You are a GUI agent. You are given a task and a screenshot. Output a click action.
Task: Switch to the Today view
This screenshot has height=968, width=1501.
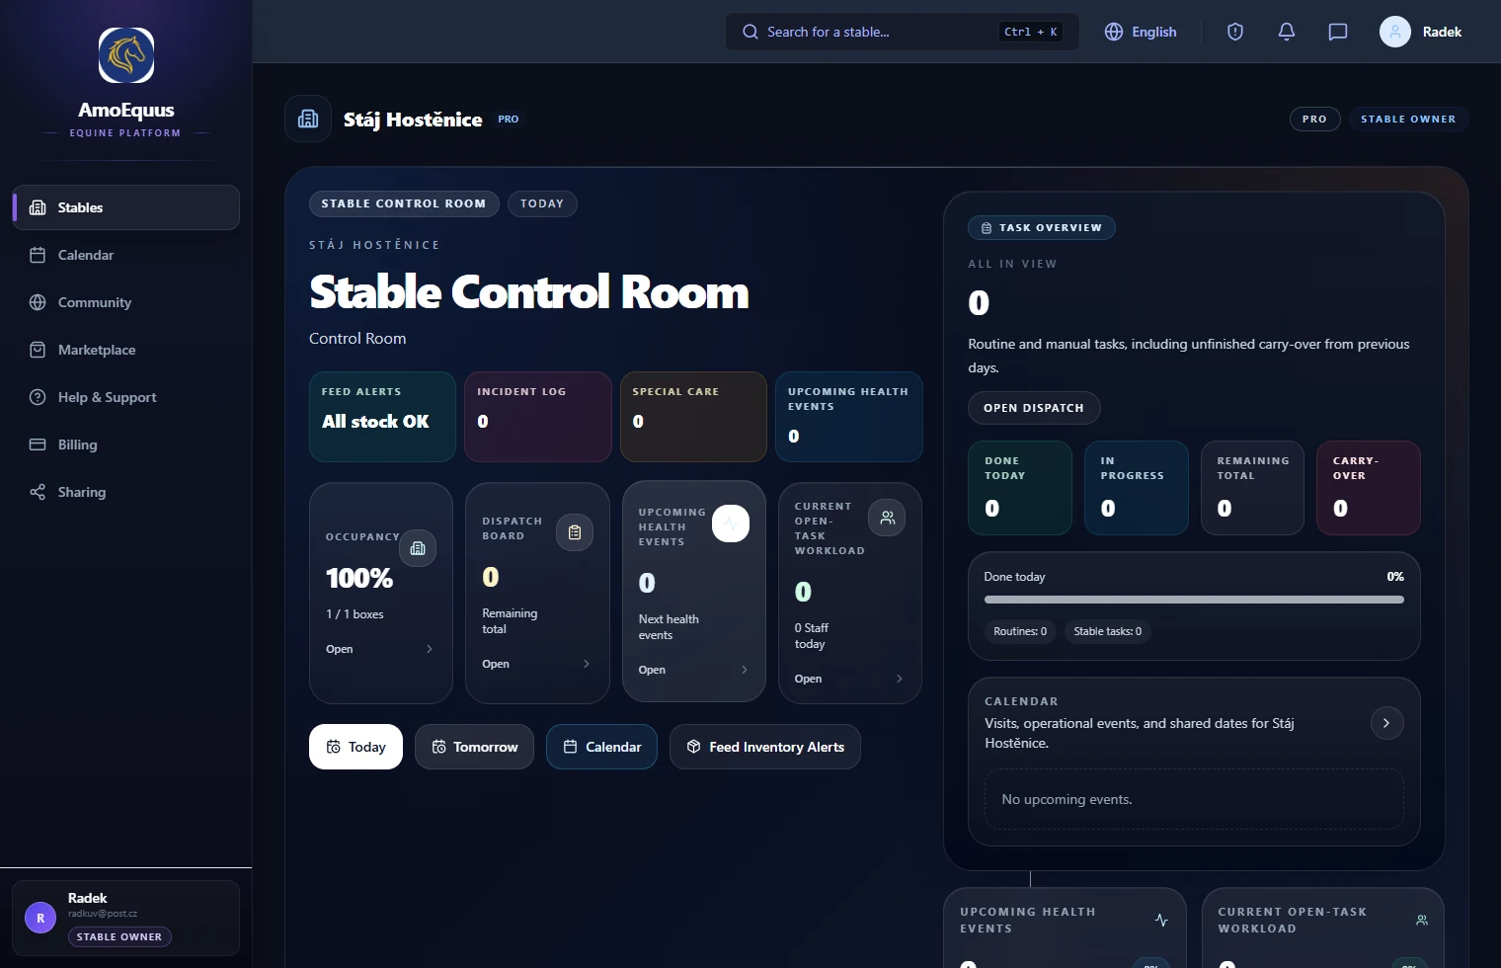[x=355, y=747]
